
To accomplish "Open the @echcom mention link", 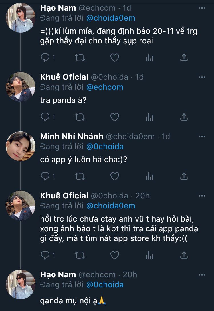I will [x=105, y=87].
